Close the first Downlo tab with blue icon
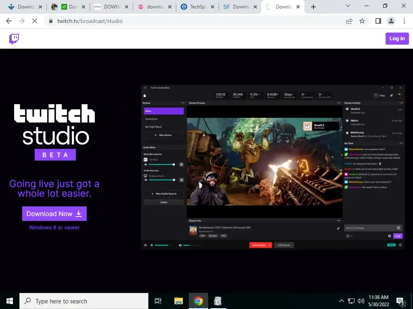Image resolution: width=413 pixels, height=309 pixels. [x=40, y=7]
